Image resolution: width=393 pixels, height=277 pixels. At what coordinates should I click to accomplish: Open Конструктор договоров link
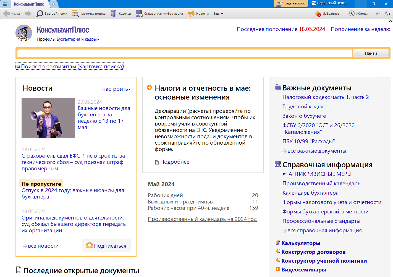point(313,252)
